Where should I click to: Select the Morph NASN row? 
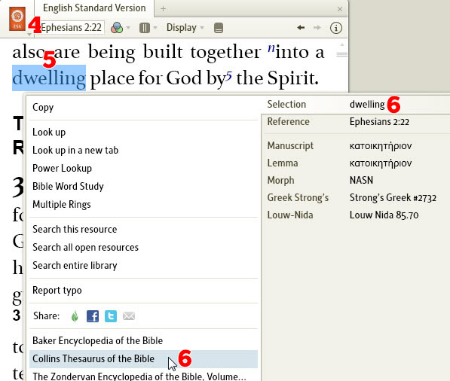(356, 180)
